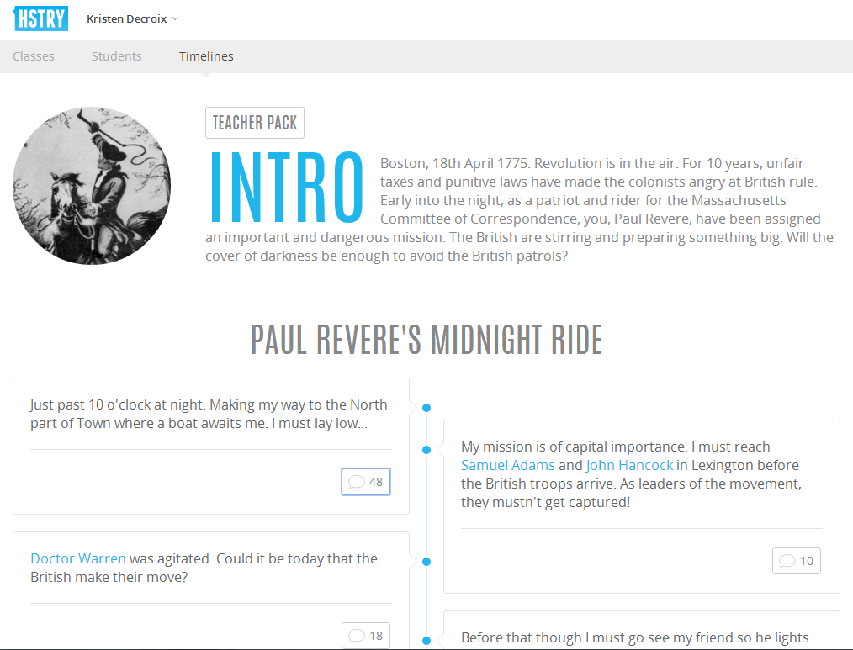Viewport: 853px width, 650px height.
Task: Switch to the Classes tab
Action: [x=34, y=56]
